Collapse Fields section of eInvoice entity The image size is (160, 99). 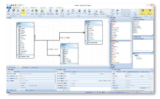pos(86,25)
